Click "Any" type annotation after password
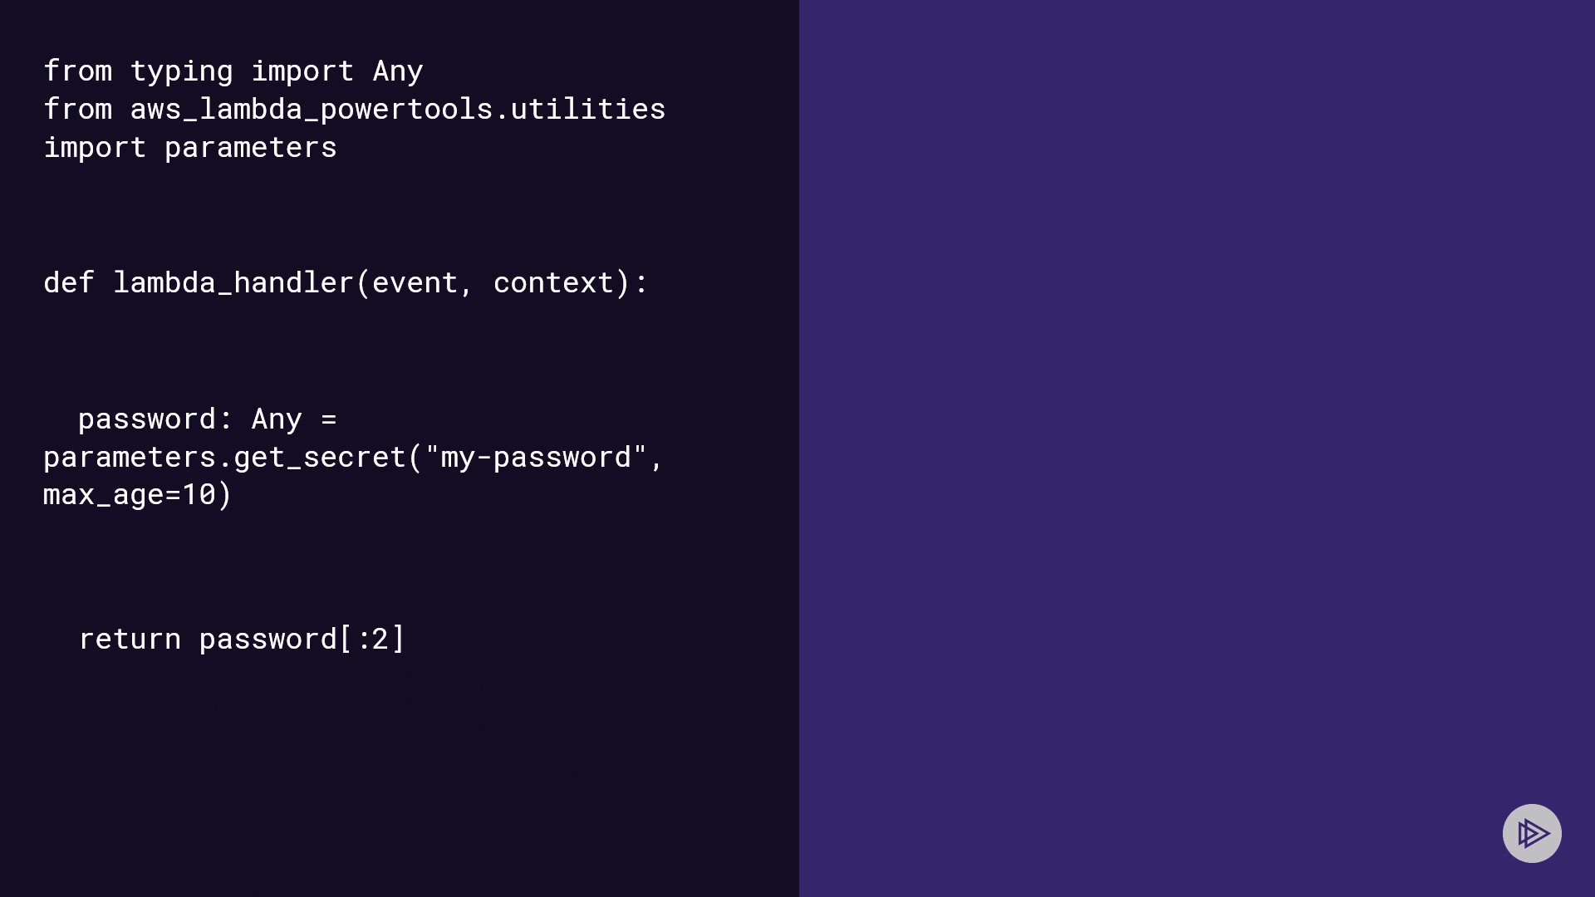 coord(276,419)
